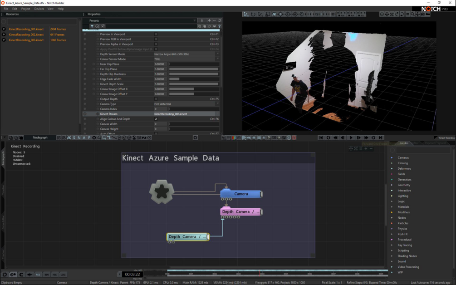Open settings gear at bottom-left
The image size is (456, 285).
coord(5,274)
